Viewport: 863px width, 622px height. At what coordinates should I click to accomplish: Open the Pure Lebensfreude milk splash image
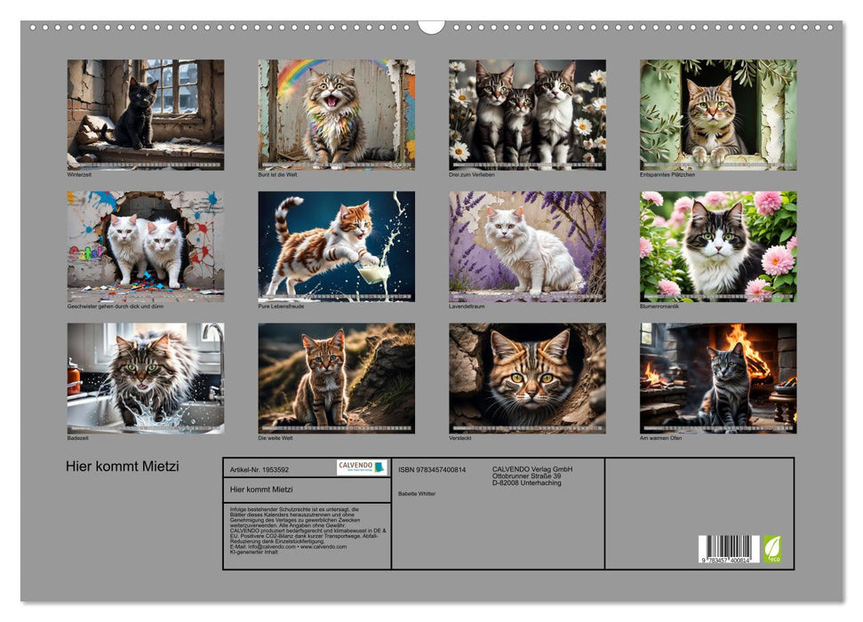click(336, 245)
